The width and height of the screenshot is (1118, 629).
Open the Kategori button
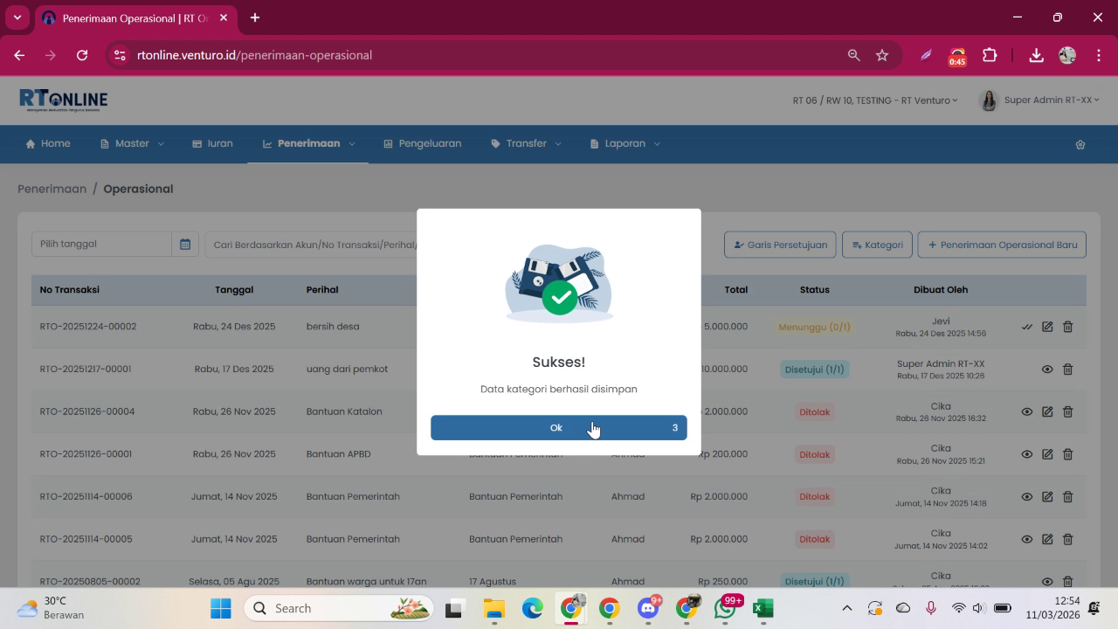[x=877, y=245]
